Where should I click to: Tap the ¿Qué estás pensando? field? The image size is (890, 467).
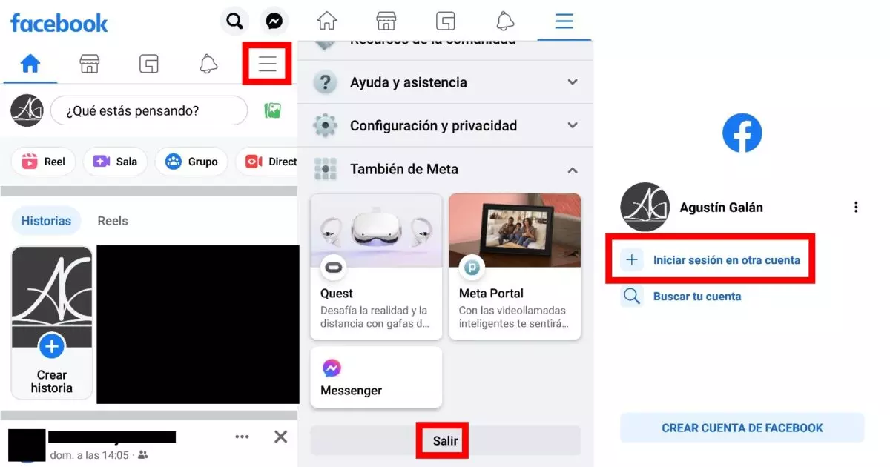(x=148, y=111)
